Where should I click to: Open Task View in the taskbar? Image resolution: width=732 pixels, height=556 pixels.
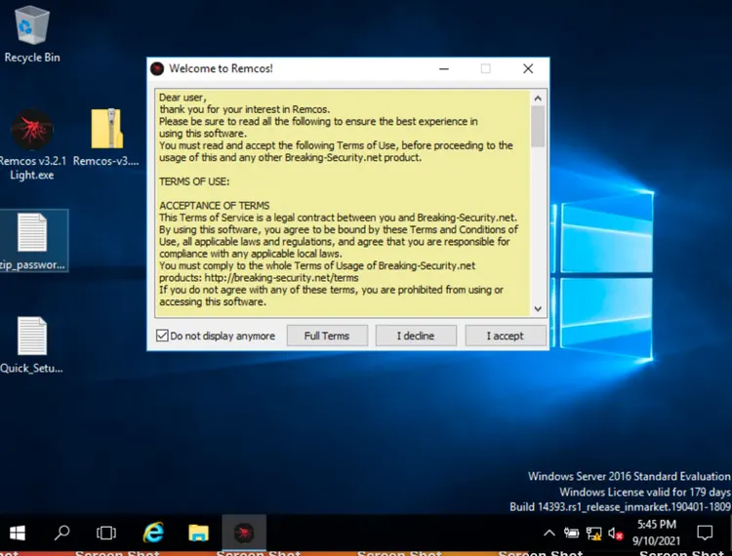[106, 534]
